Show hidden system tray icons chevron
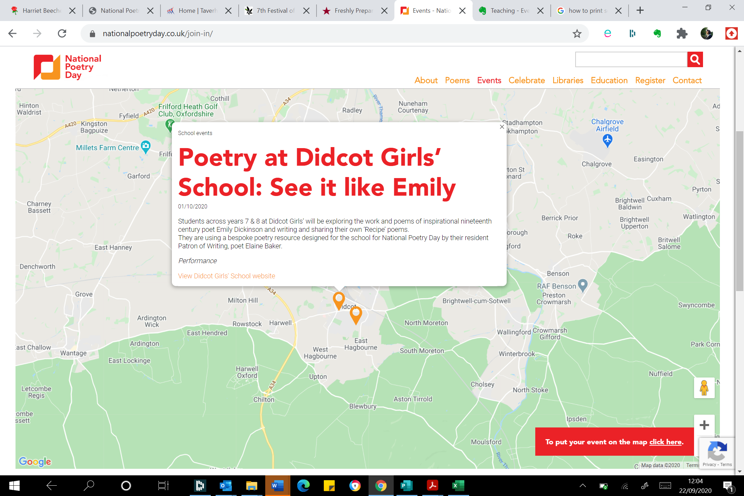Screen dimensions: 744x496 coord(582,486)
